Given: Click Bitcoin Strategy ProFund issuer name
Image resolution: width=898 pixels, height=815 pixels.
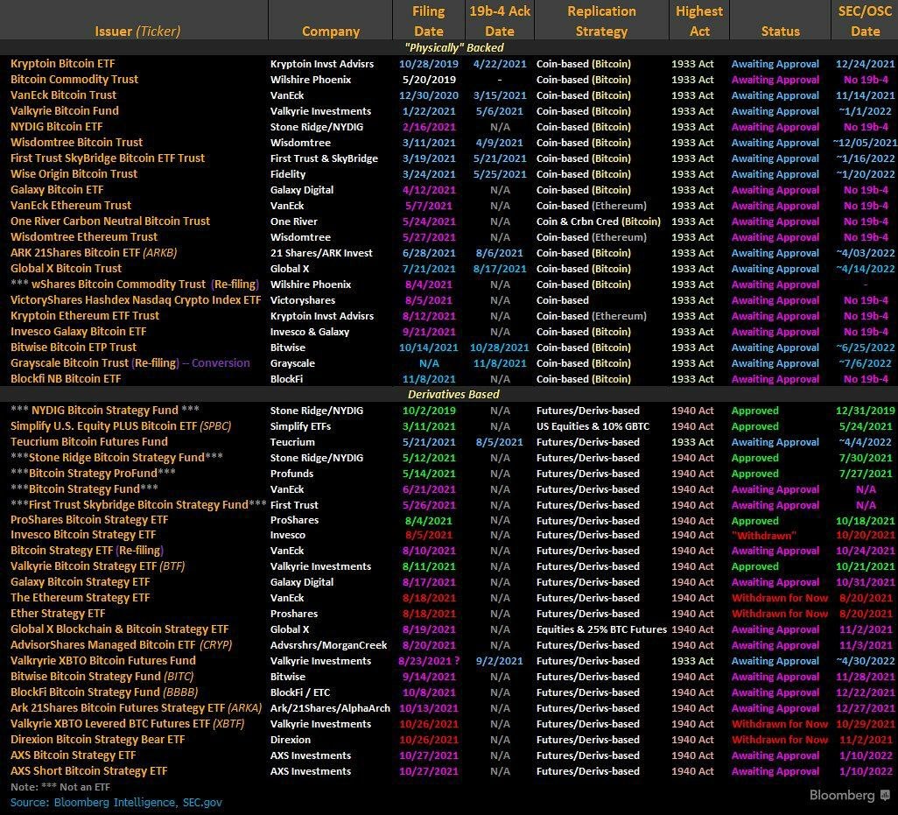Looking at the screenshot, I should [x=93, y=473].
